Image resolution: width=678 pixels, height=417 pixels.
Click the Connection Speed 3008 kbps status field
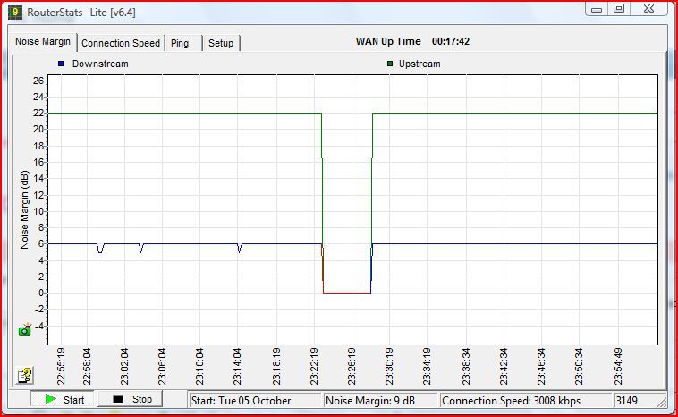[524, 400]
